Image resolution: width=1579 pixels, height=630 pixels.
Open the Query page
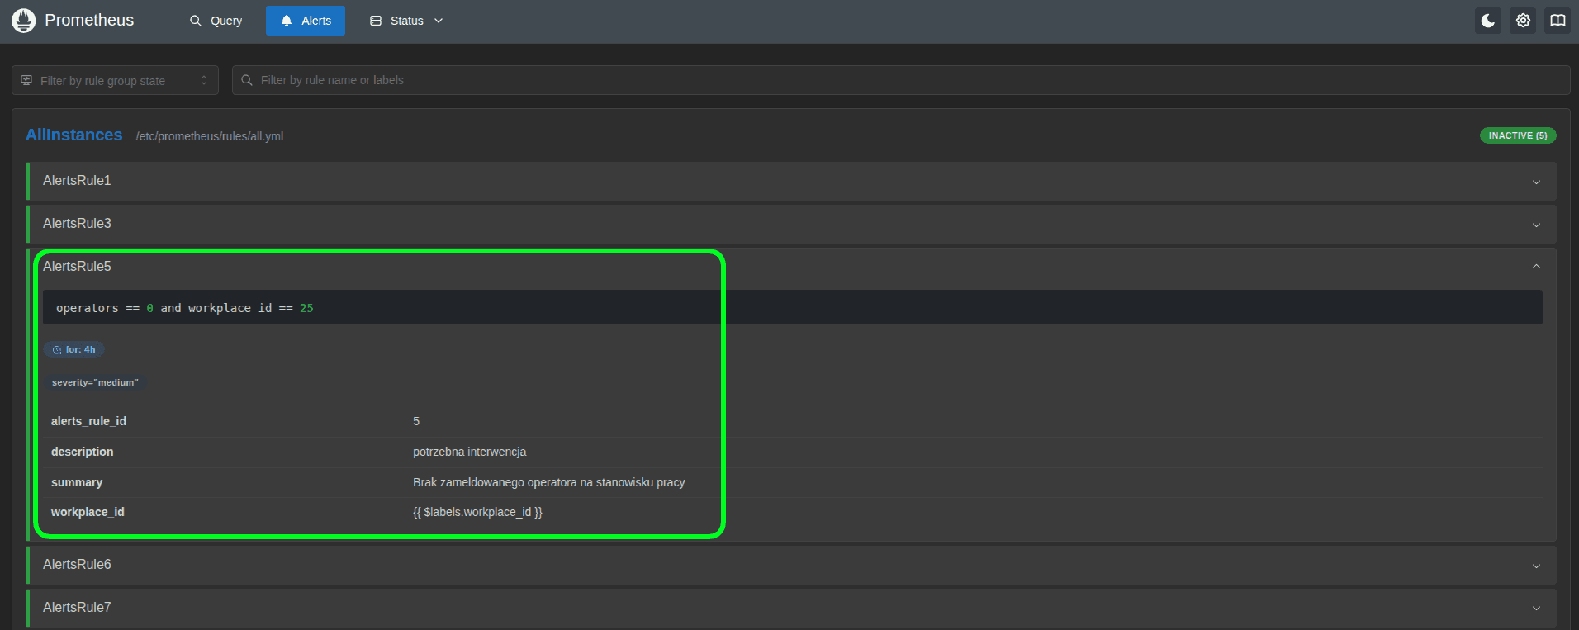tap(216, 21)
